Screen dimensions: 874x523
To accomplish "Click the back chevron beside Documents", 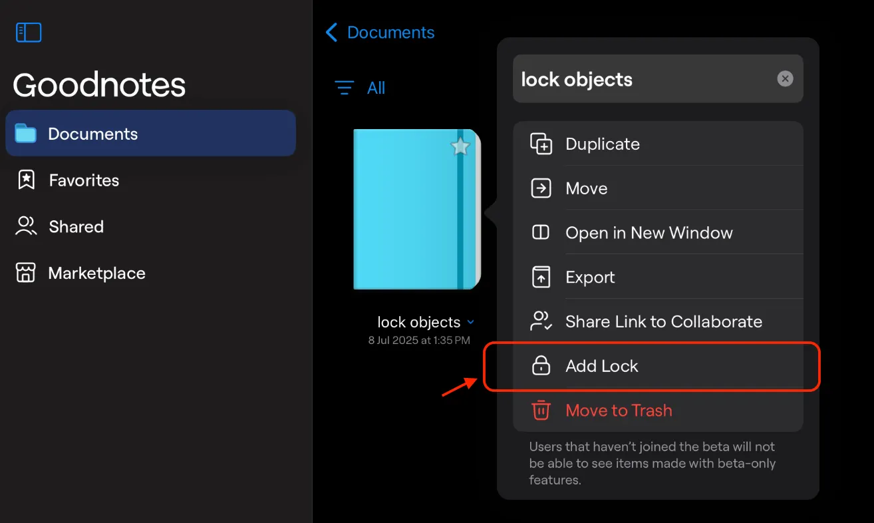I will tap(332, 33).
